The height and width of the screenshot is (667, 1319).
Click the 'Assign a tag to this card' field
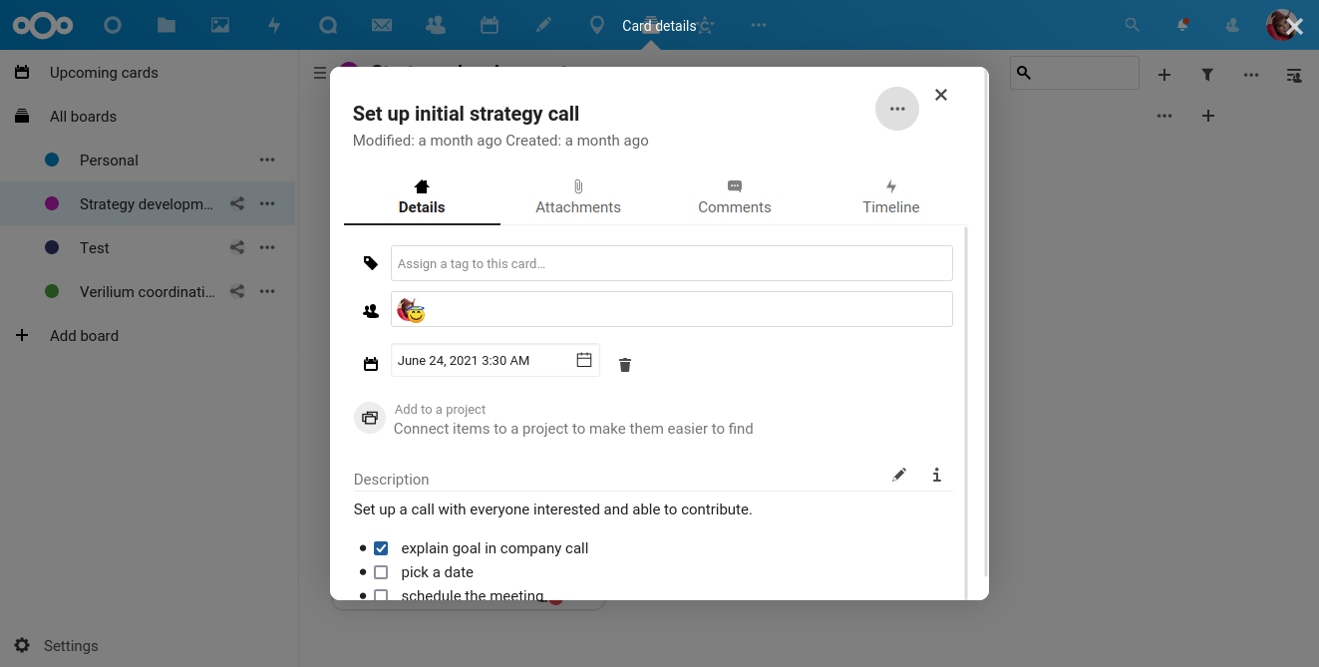coord(671,264)
